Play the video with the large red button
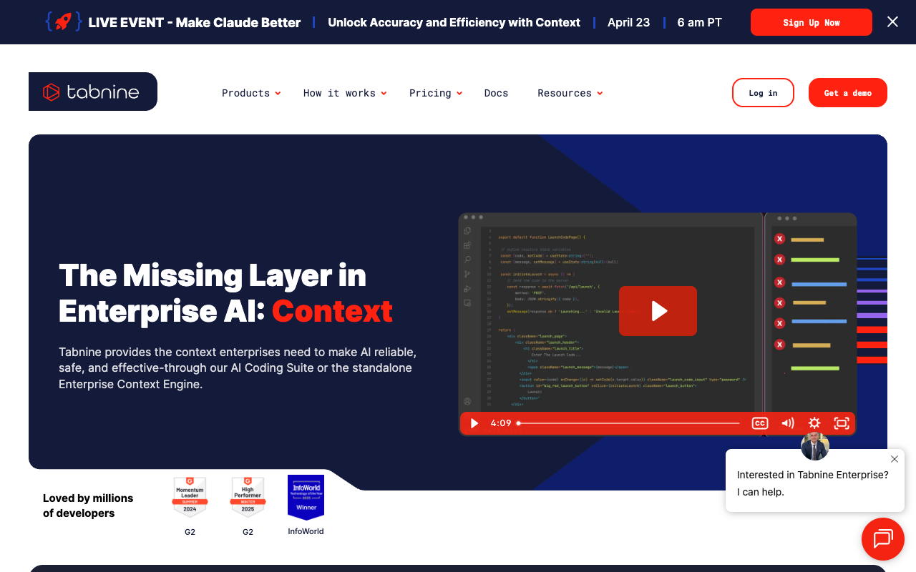This screenshot has width=916, height=572. 658,311
